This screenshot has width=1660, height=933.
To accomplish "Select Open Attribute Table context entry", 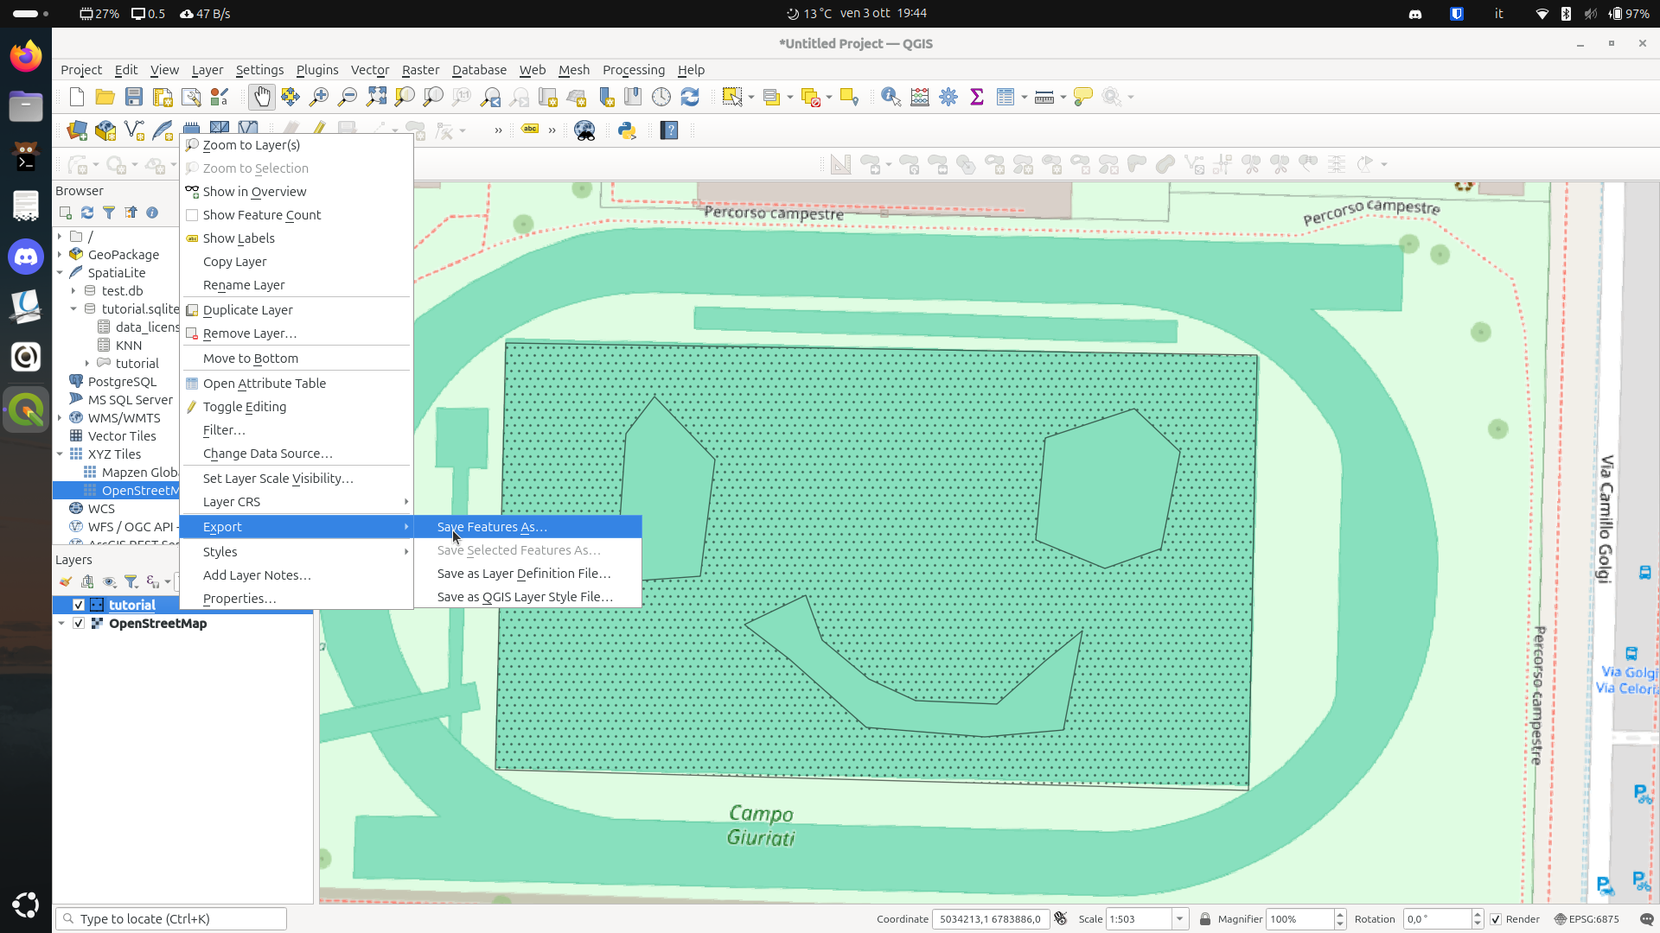I will (x=264, y=384).
